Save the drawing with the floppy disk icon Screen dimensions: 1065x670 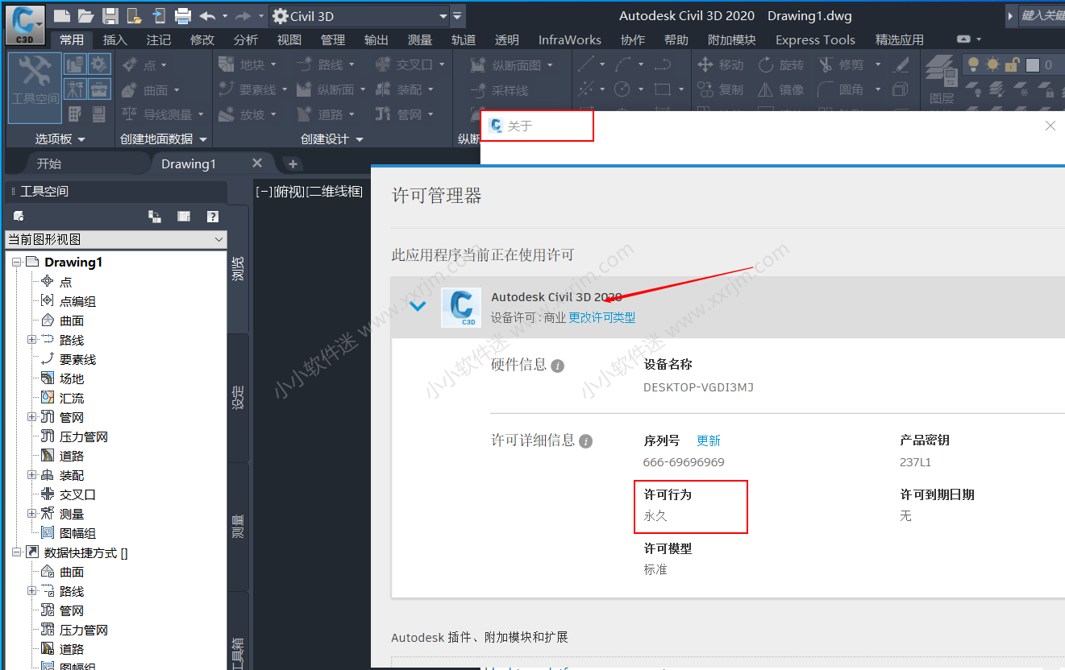point(110,15)
